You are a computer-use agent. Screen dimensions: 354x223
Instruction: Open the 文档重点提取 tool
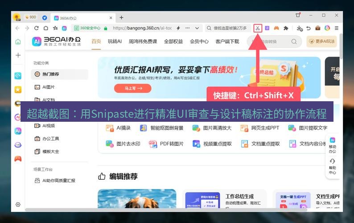tap(260, 144)
